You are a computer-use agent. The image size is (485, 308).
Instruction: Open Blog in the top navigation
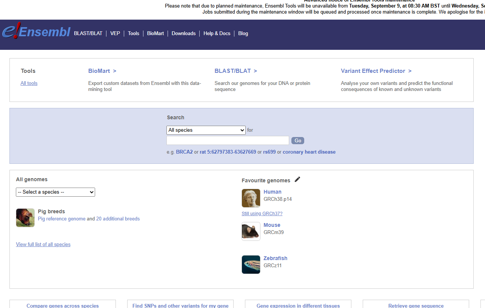click(243, 33)
